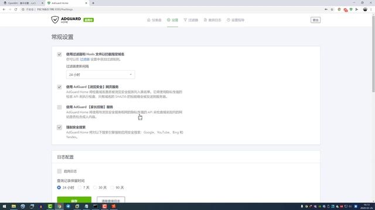Click the taskbar clock and date

tap(367, 206)
